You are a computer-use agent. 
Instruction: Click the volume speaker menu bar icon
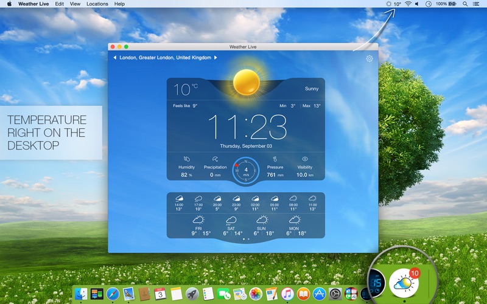click(417, 4)
